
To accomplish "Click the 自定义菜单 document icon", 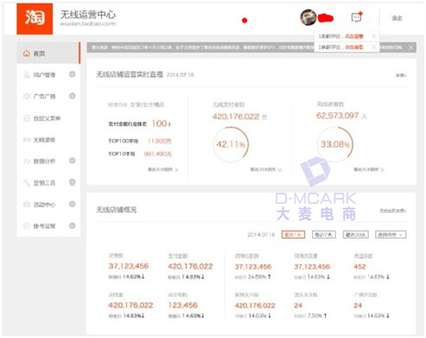I will click(27, 118).
